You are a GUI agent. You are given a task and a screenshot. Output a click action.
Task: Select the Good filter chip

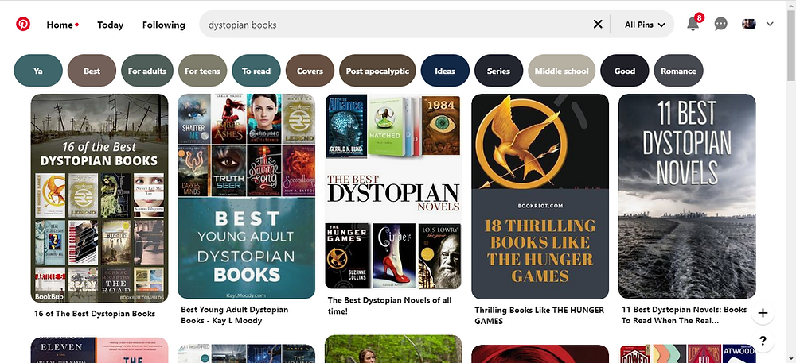(x=624, y=71)
